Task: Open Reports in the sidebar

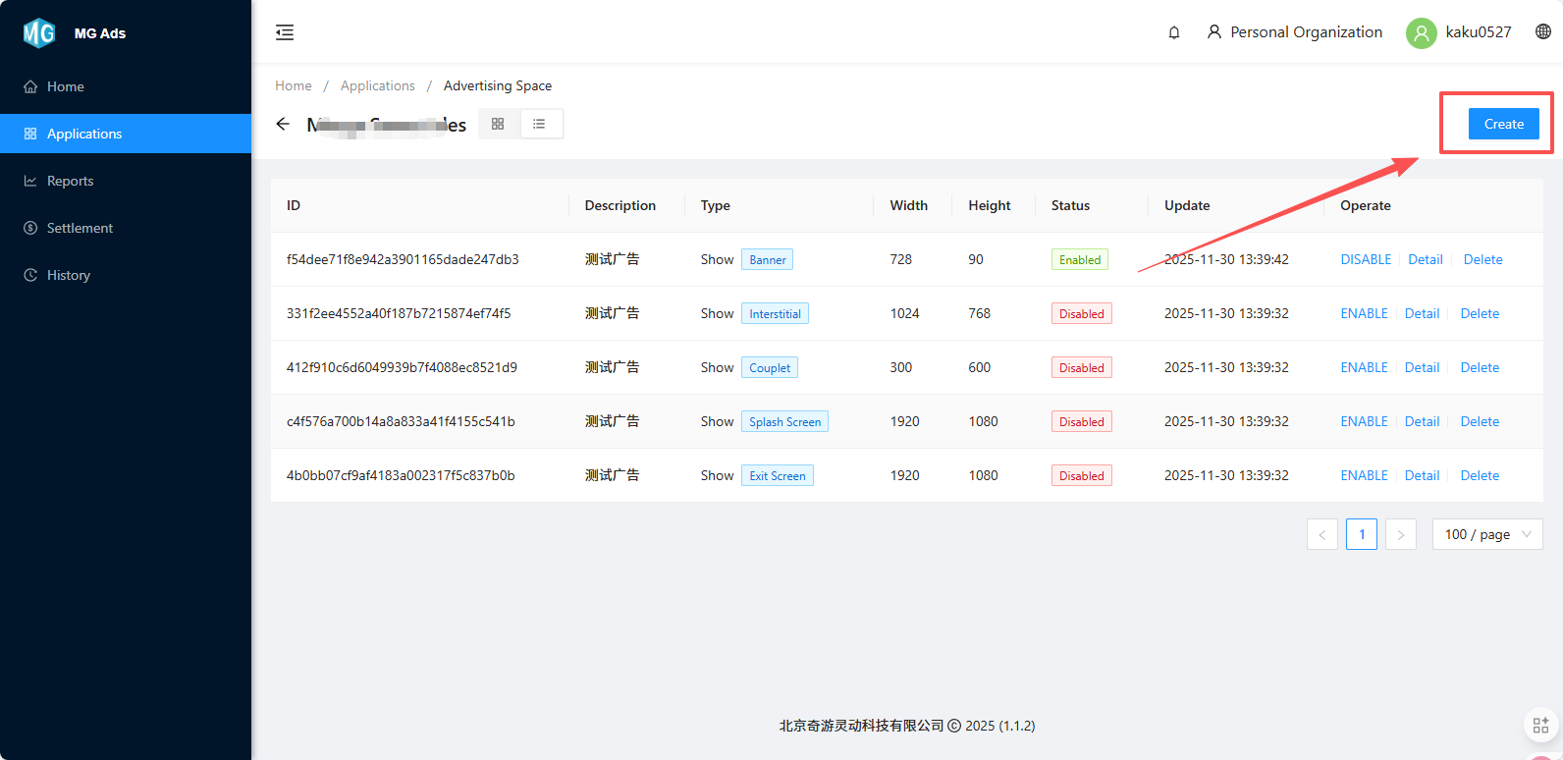Action: 70,181
